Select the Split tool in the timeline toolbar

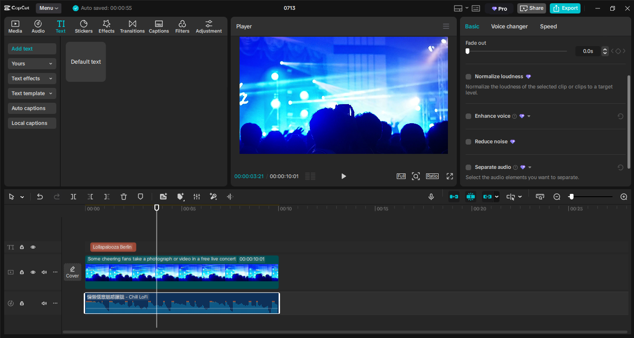(x=73, y=197)
